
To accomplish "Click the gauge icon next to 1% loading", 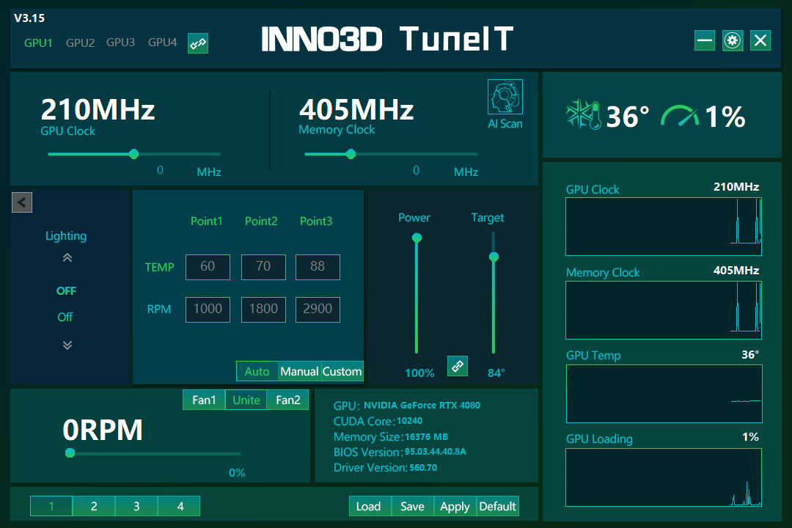I will click(681, 115).
